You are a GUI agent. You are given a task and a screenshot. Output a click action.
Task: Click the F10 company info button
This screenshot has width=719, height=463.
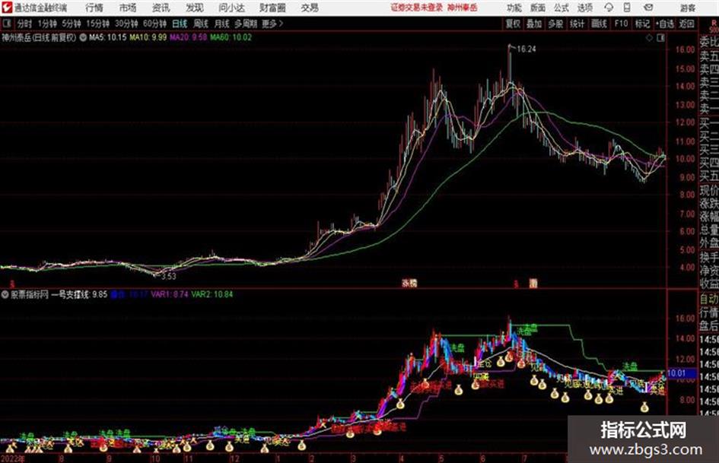(622, 24)
